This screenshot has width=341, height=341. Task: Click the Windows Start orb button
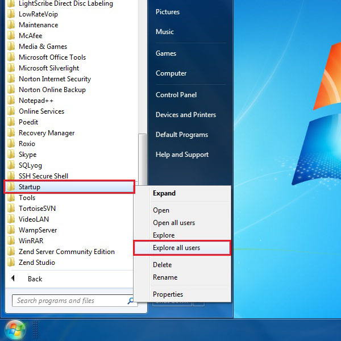(x=15, y=330)
